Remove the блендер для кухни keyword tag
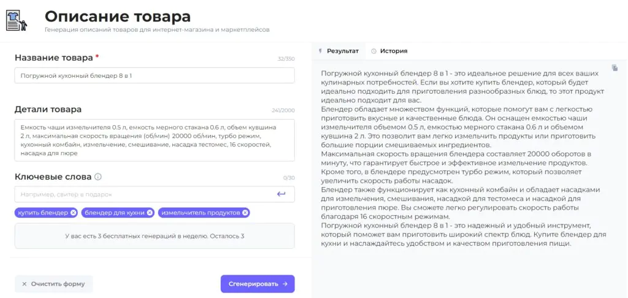Screen dimensions: 628x298 click(x=150, y=213)
